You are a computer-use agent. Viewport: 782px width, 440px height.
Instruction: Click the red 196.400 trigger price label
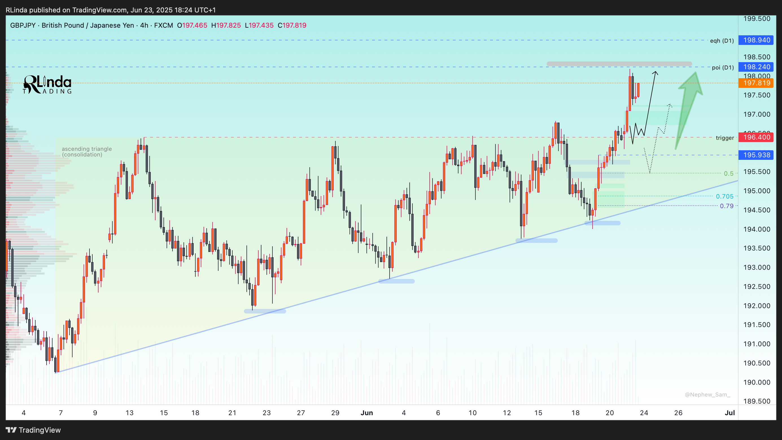(756, 137)
